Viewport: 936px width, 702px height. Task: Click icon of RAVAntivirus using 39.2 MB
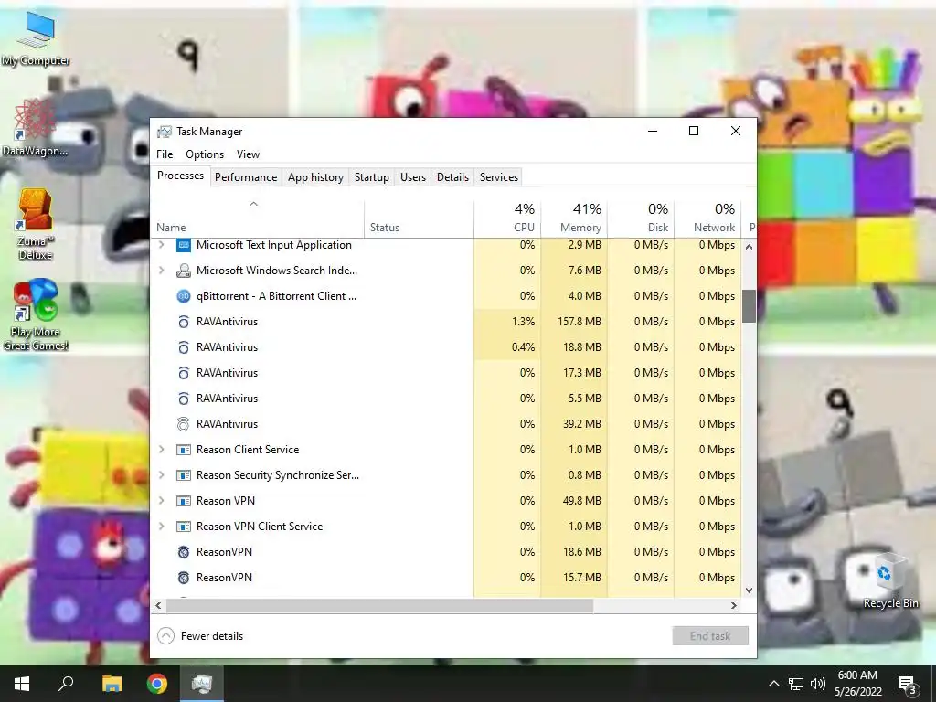(183, 424)
